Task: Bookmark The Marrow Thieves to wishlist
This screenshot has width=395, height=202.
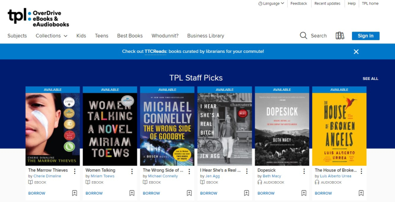Action: coord(75,193)
